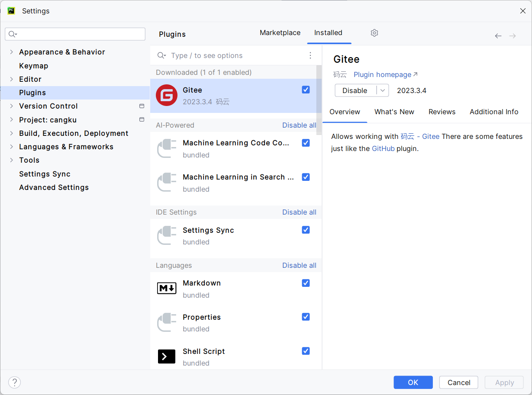Click the 2023.3.4 version next to Disable

click(412, 90)
